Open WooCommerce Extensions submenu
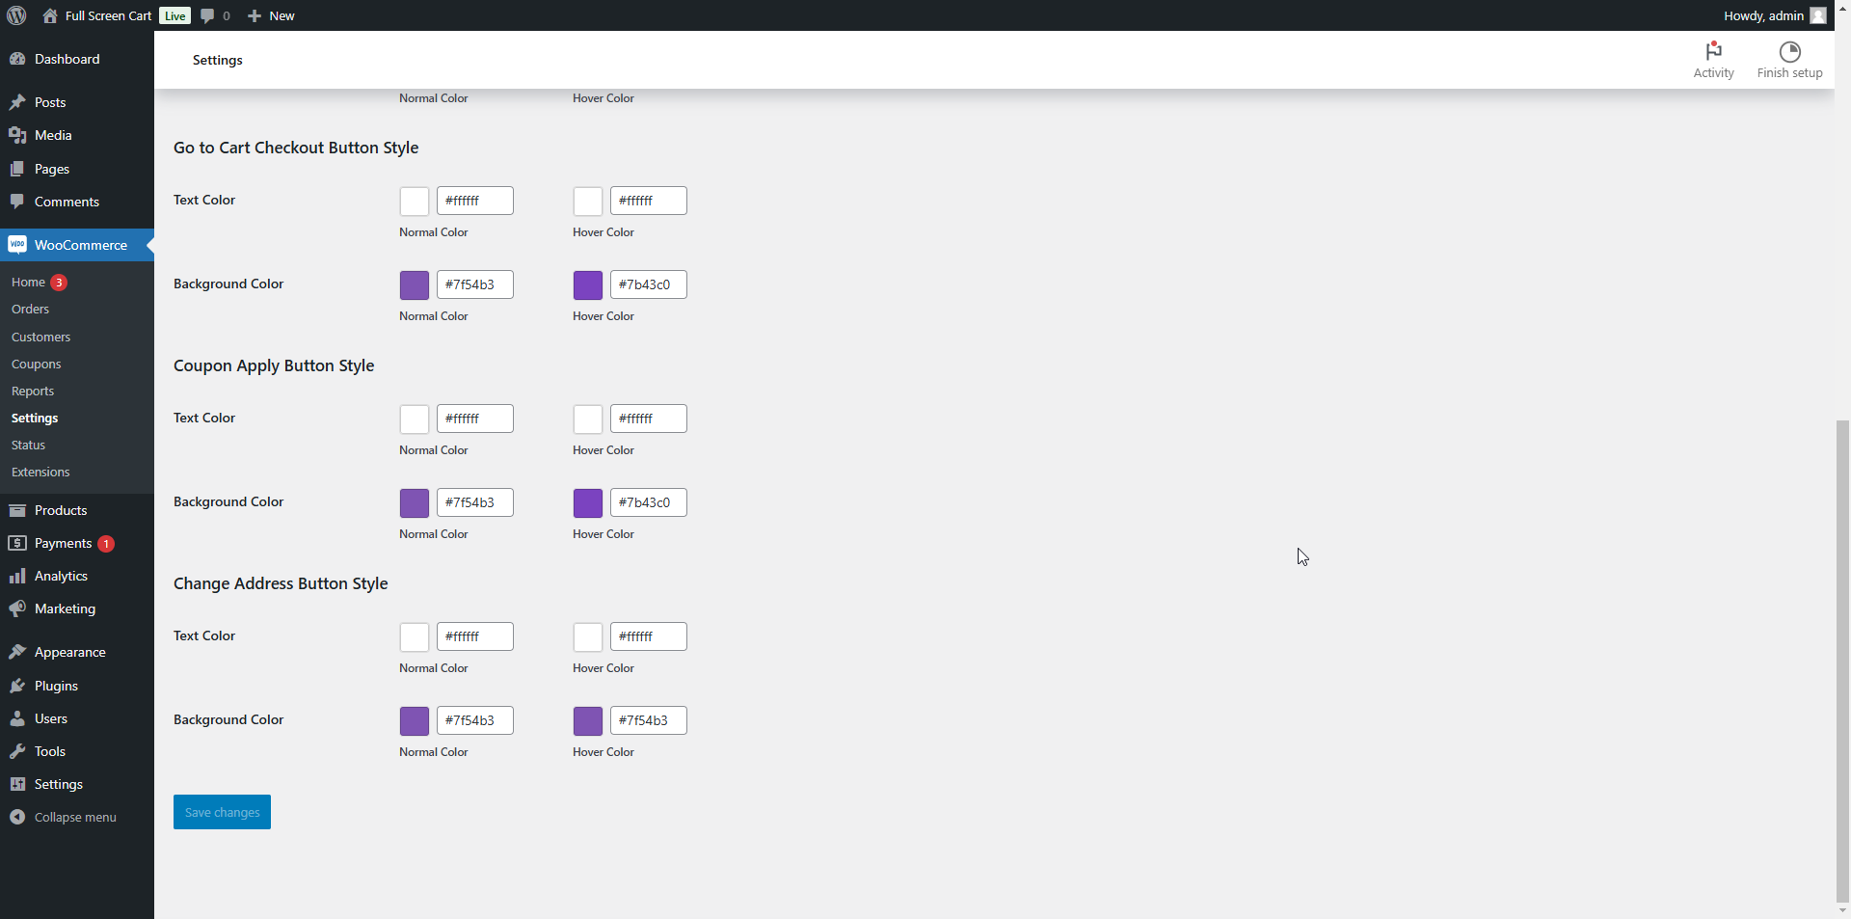The width and height of the screenshot is (1851, 919). coord(40,473)
